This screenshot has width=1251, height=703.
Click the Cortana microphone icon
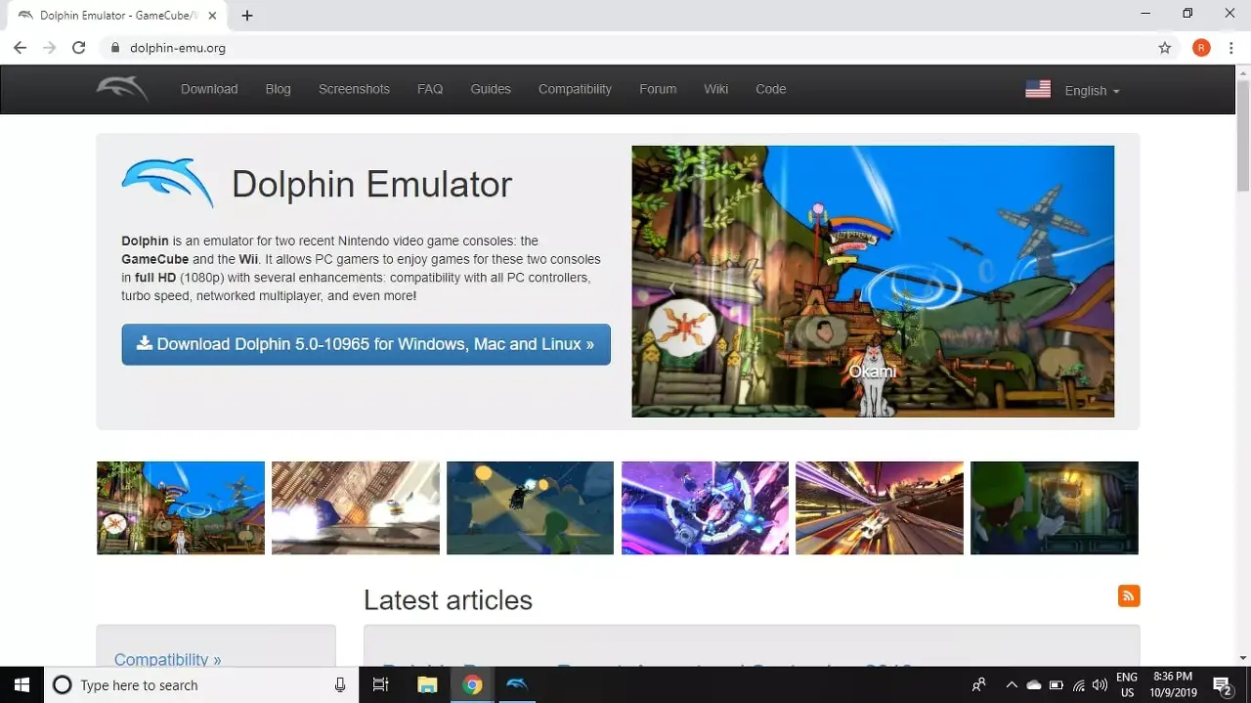click(340, 684)
